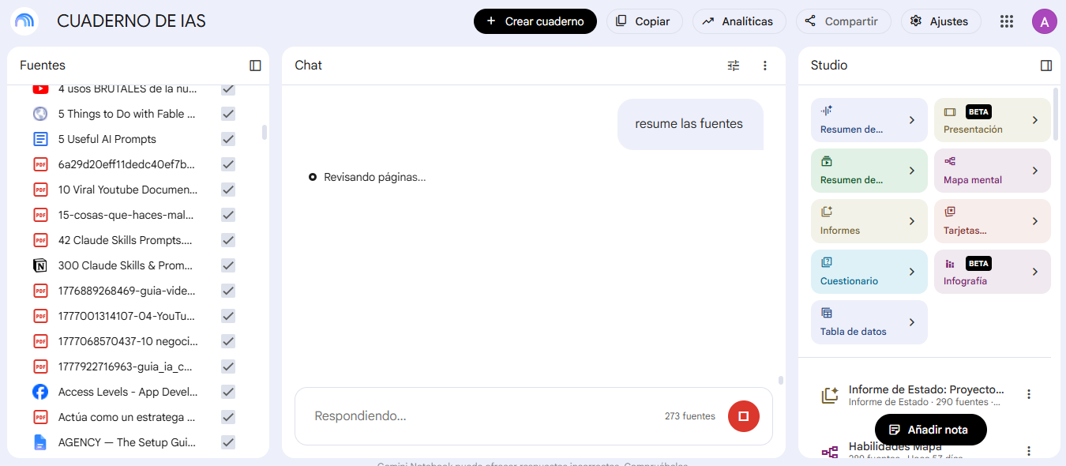Click the 'resume las fuentes' message bubble
Viewport: 1066px width, 466px height.
[689, 124]
